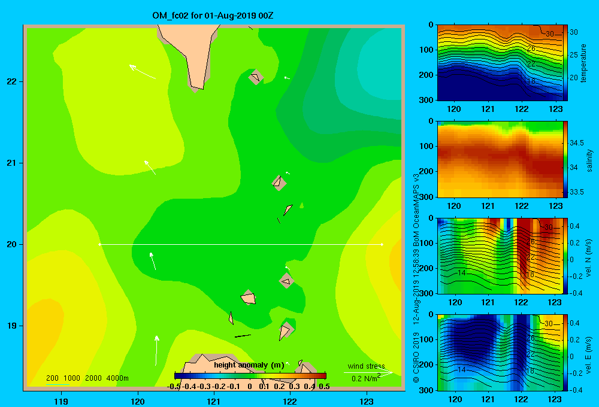Click the eastern endpoint of the transect line
Image resolution: width=599 pixels, height=407 pixels.
coord(382,244)
